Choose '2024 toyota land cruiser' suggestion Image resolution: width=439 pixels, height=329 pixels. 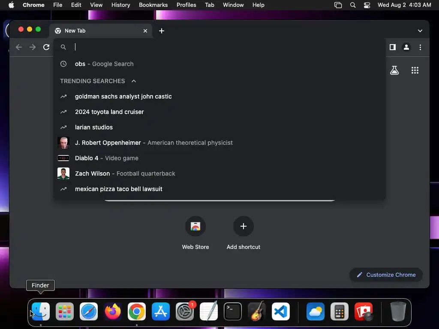point(219,112)
